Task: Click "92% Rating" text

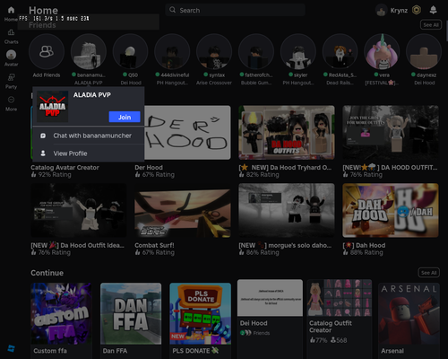Action: tap(55, 175)
